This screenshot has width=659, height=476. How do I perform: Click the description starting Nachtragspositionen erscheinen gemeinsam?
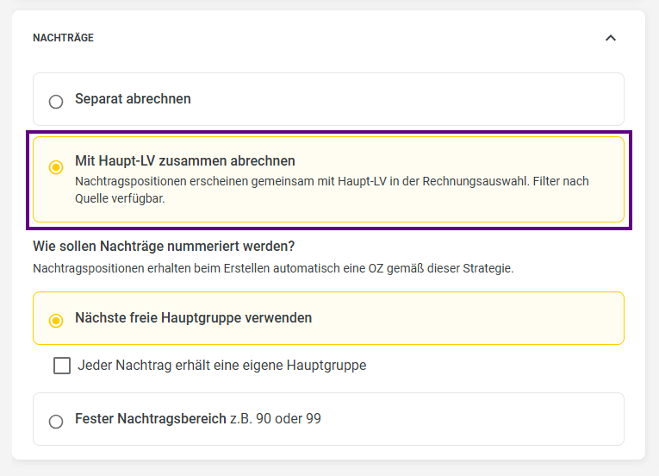pos(332,190)
